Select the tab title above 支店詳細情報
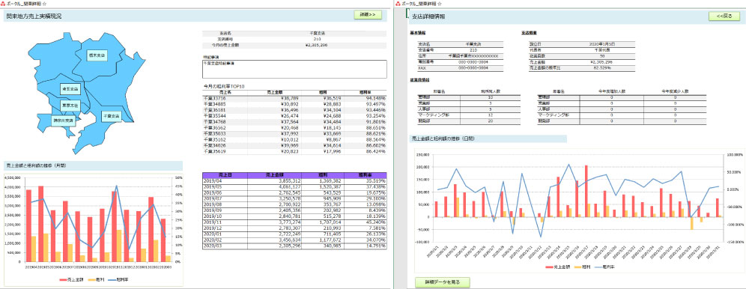The height and width of the screenshot is (289, 746). pyautogui.click(x=419, y=3)
